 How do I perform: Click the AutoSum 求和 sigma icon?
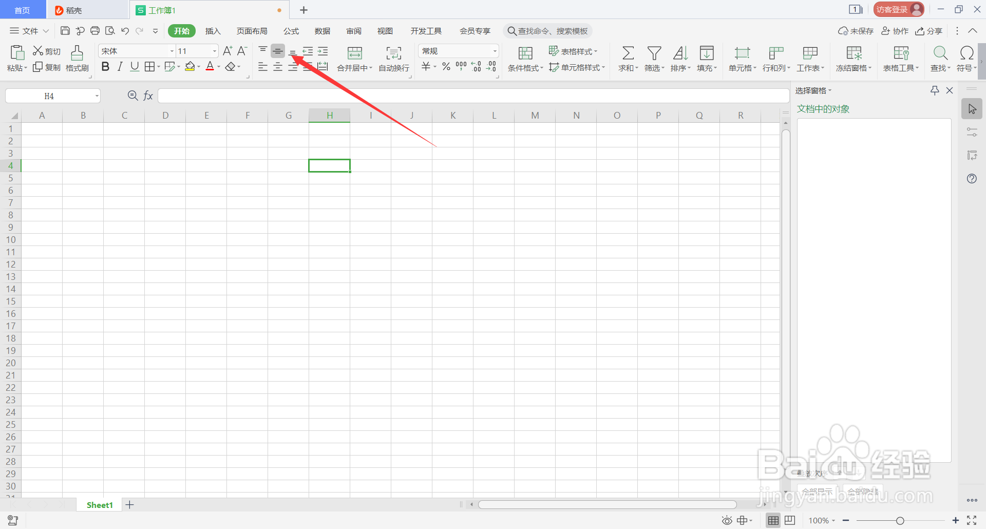[x=628, y=53]
